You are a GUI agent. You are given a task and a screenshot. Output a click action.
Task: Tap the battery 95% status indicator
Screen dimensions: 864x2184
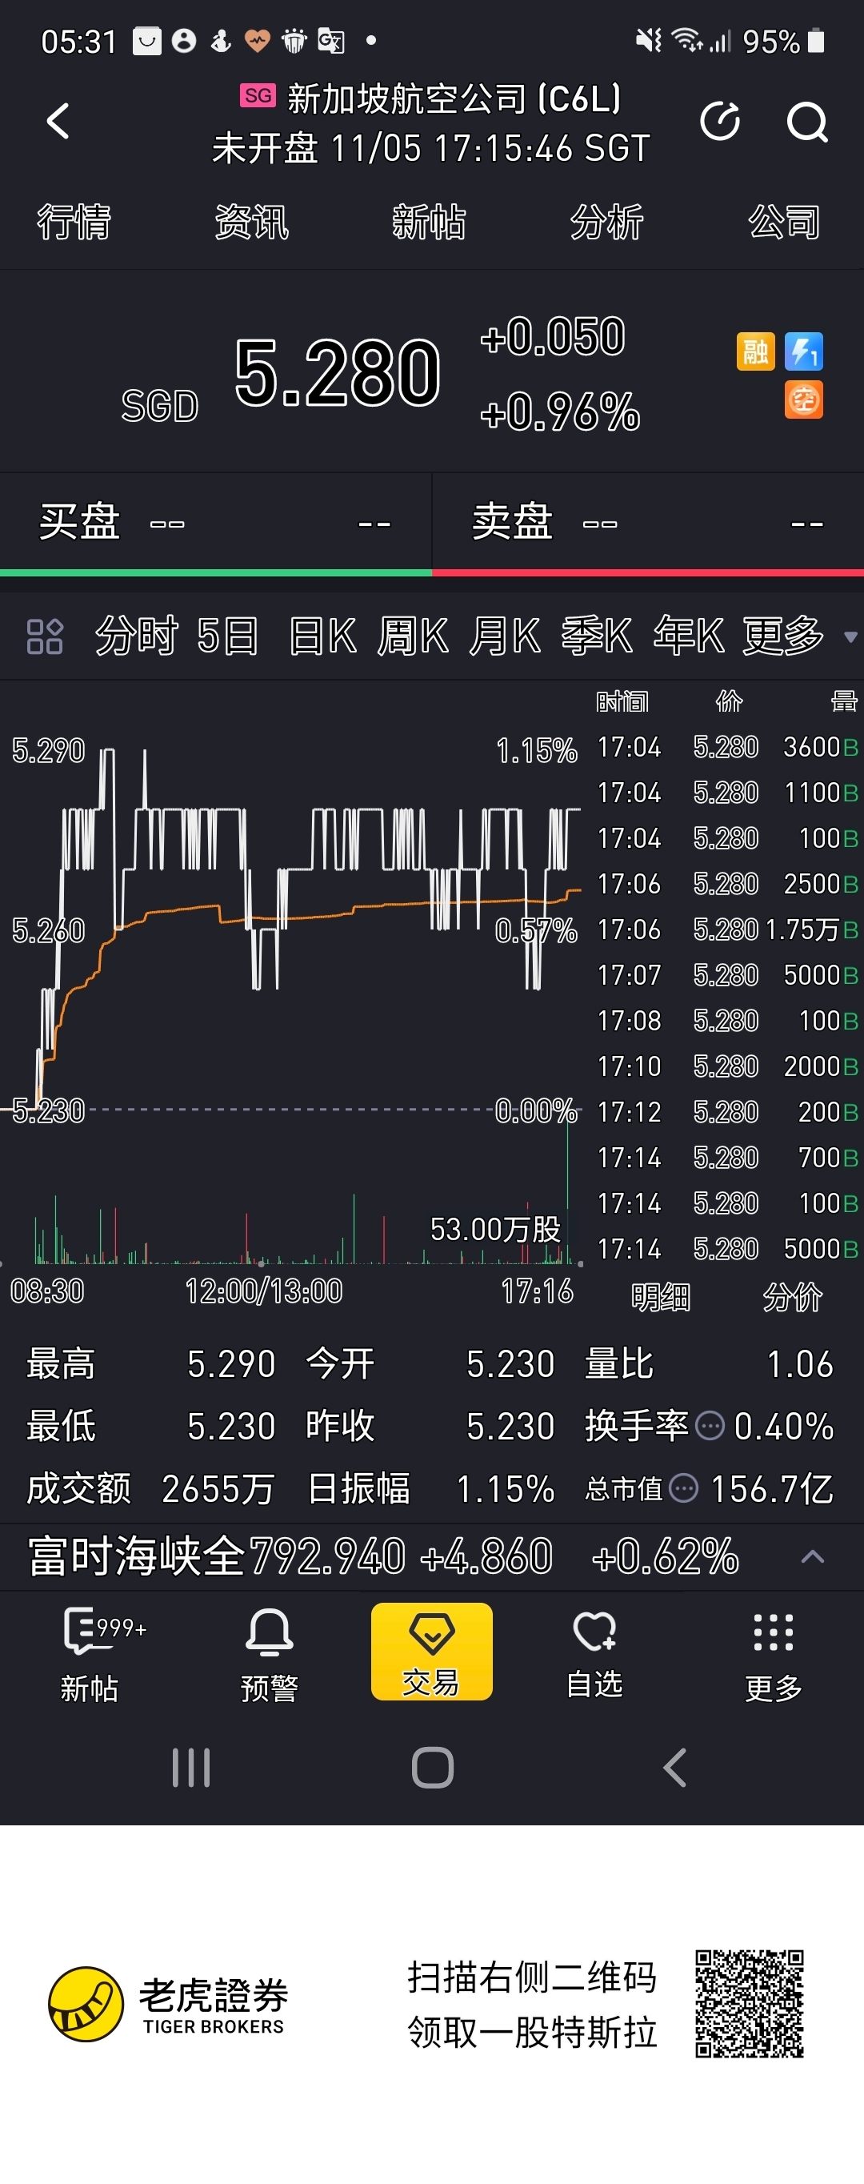(784, 42)
